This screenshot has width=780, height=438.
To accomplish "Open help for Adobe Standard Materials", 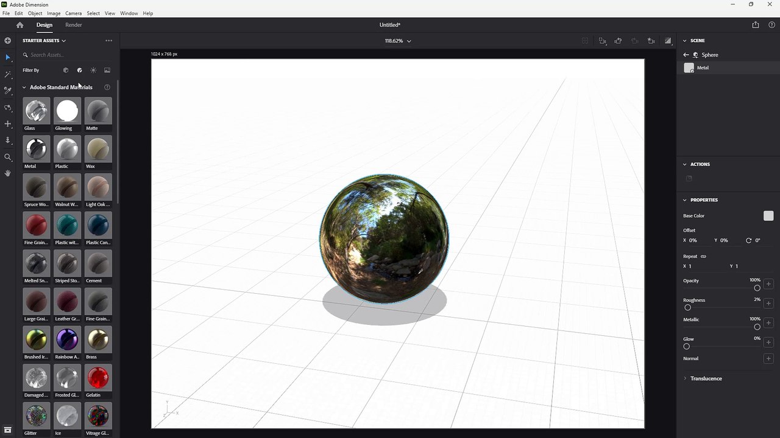I will tap(107, 87).
